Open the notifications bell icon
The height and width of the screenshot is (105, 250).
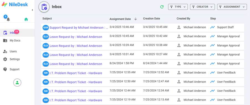[8, 19]
